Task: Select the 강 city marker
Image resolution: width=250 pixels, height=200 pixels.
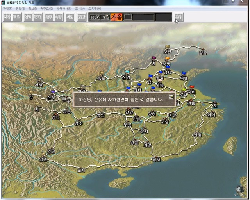Action: 31,95
